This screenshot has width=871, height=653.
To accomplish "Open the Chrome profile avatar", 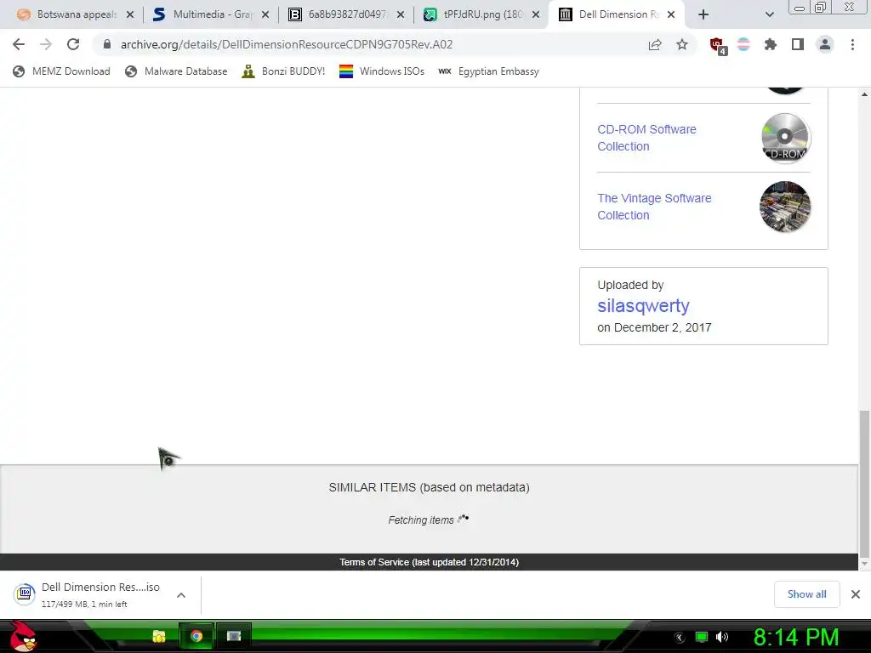I will pyautogui.click(x=825, y=44).
